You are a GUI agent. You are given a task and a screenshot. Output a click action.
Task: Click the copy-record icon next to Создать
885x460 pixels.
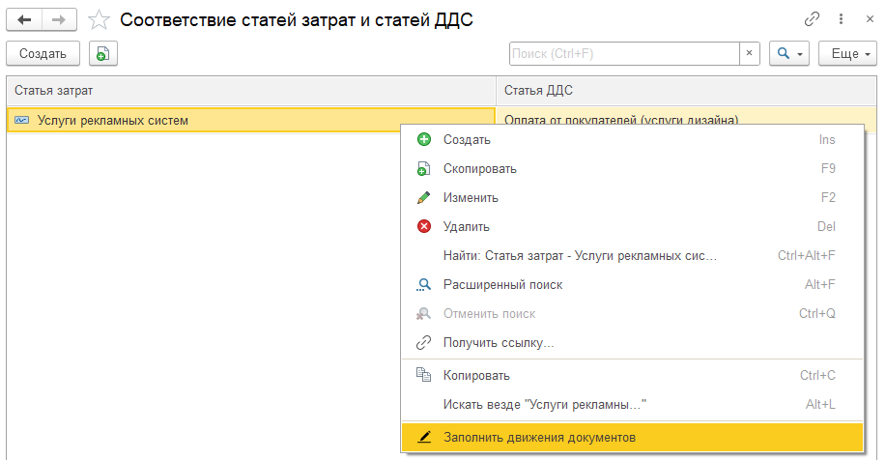102,53
